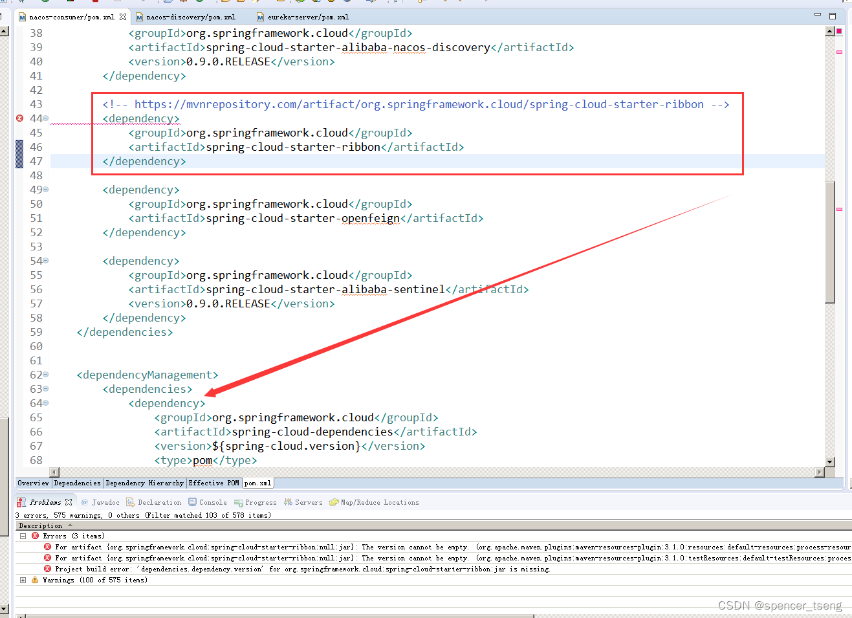Switch to the Effective POM tab
Viewport: 852px width, 618px height.
click(x=214, y=483)
